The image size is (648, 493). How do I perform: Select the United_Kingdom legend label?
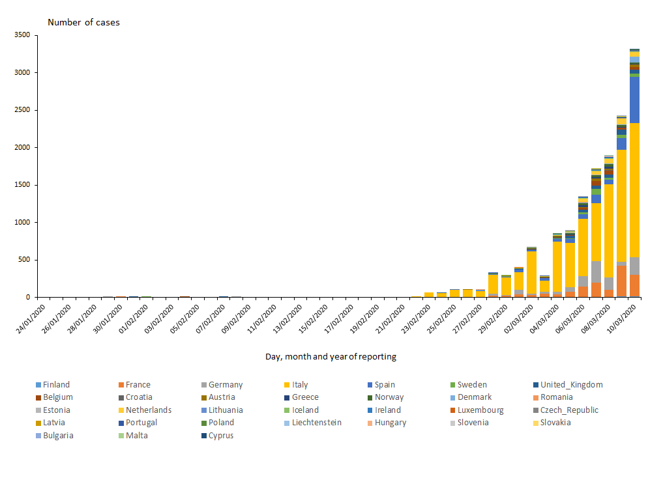pos(571,385)
